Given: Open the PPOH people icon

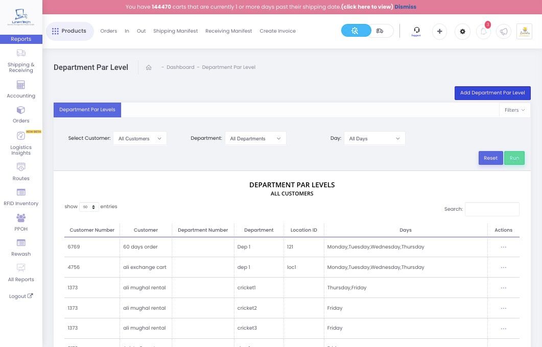Looking at the screenshot, I should pyautogui.click(x=21, y=217).
